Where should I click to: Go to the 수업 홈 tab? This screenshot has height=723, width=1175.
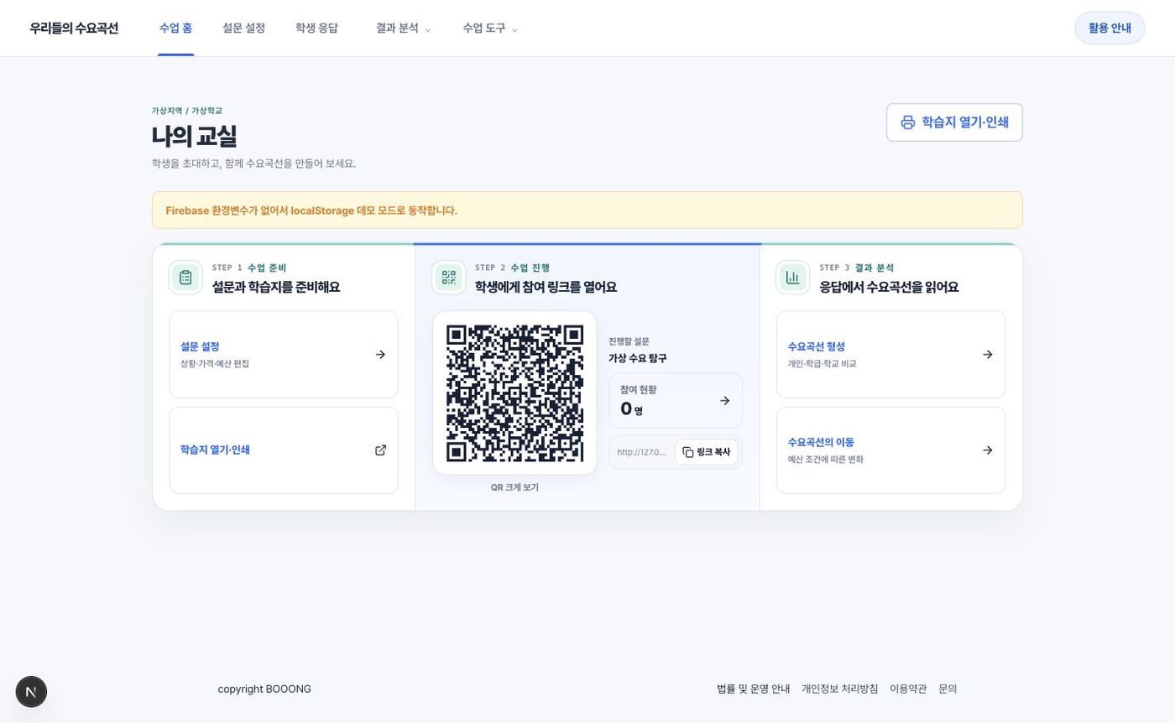click(x=175, y=29)
